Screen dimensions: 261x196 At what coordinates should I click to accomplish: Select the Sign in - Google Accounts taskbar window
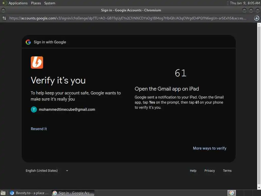click(73, 193)
